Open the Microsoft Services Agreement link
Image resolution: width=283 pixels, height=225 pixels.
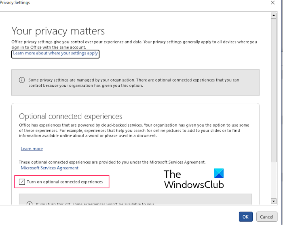click(49, 168)
